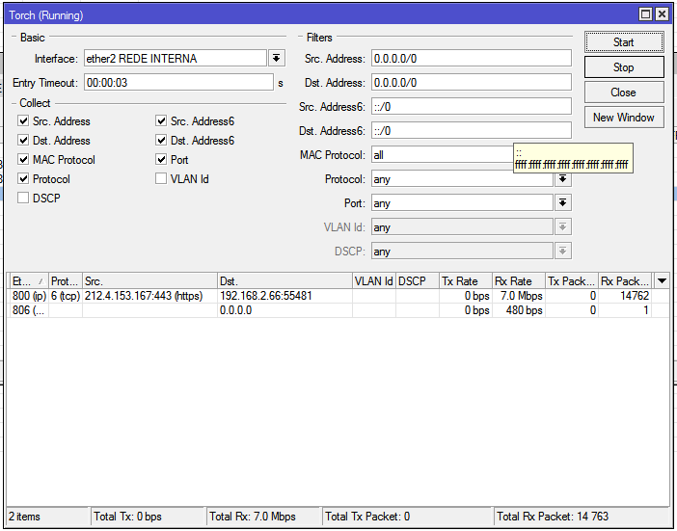Viewport: 677px width, 531px height.
Task: Click the 14762 Rx packets cell
Action: point(625,296)
